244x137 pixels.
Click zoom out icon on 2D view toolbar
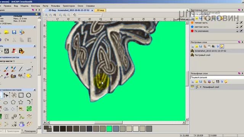(x=51, y=15)
